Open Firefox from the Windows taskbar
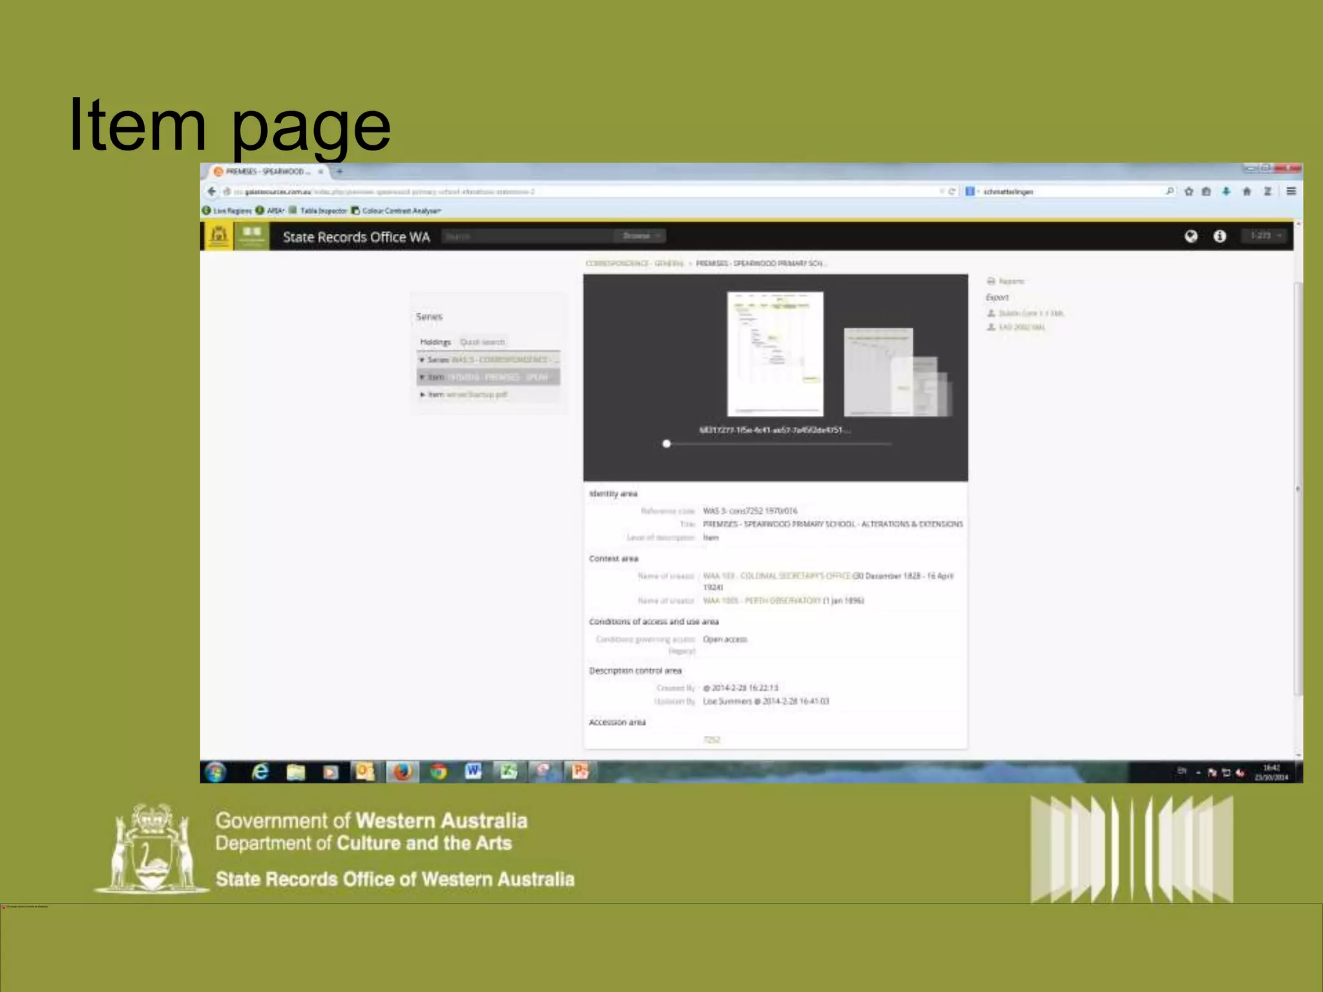This screenshot has height=992, width=1323. [402, 772]
